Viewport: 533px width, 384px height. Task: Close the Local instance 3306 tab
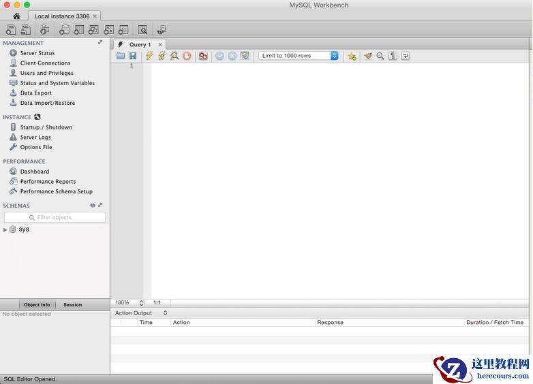coord(95,16)
